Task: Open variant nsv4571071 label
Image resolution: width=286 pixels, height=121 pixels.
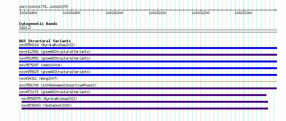Action: pos(55,92)
